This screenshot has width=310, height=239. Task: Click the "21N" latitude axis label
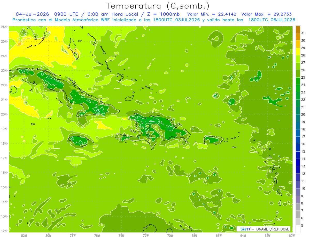[x=4, y=100]
